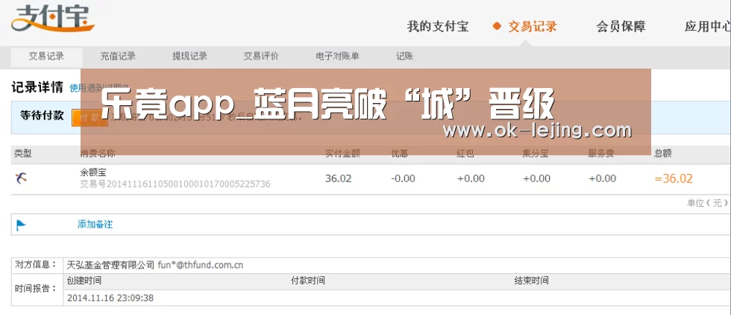Click the Alipay 支付宝 logo
This screenshot has width=731, height=315.
(53, 19)
